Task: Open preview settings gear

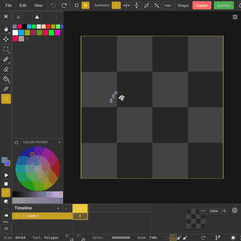Action: (235, 210)
